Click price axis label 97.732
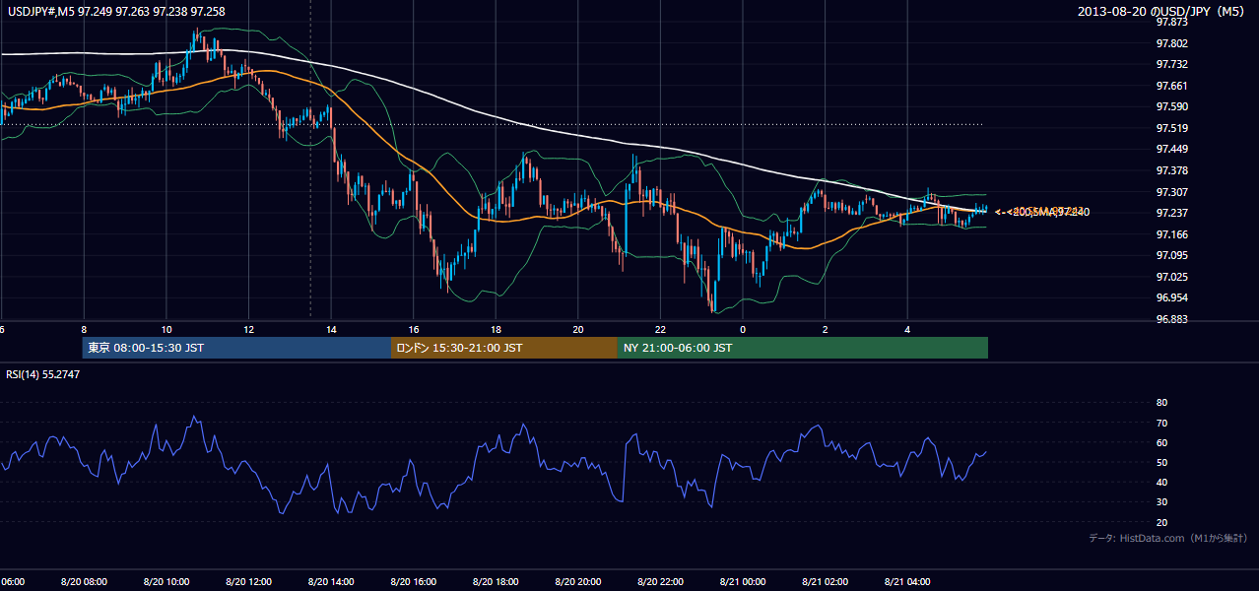This screenshot has height=591, width=1259. pyautogui.click(x=1171, y=64)
